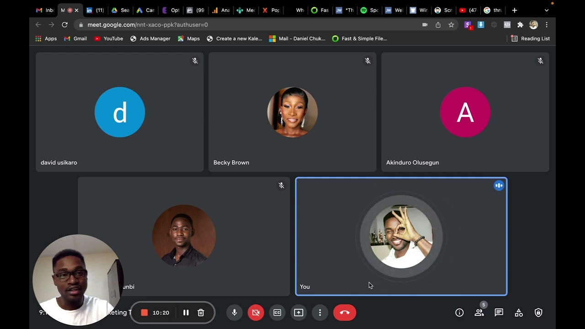Show the participants people panel

point(479,313)
